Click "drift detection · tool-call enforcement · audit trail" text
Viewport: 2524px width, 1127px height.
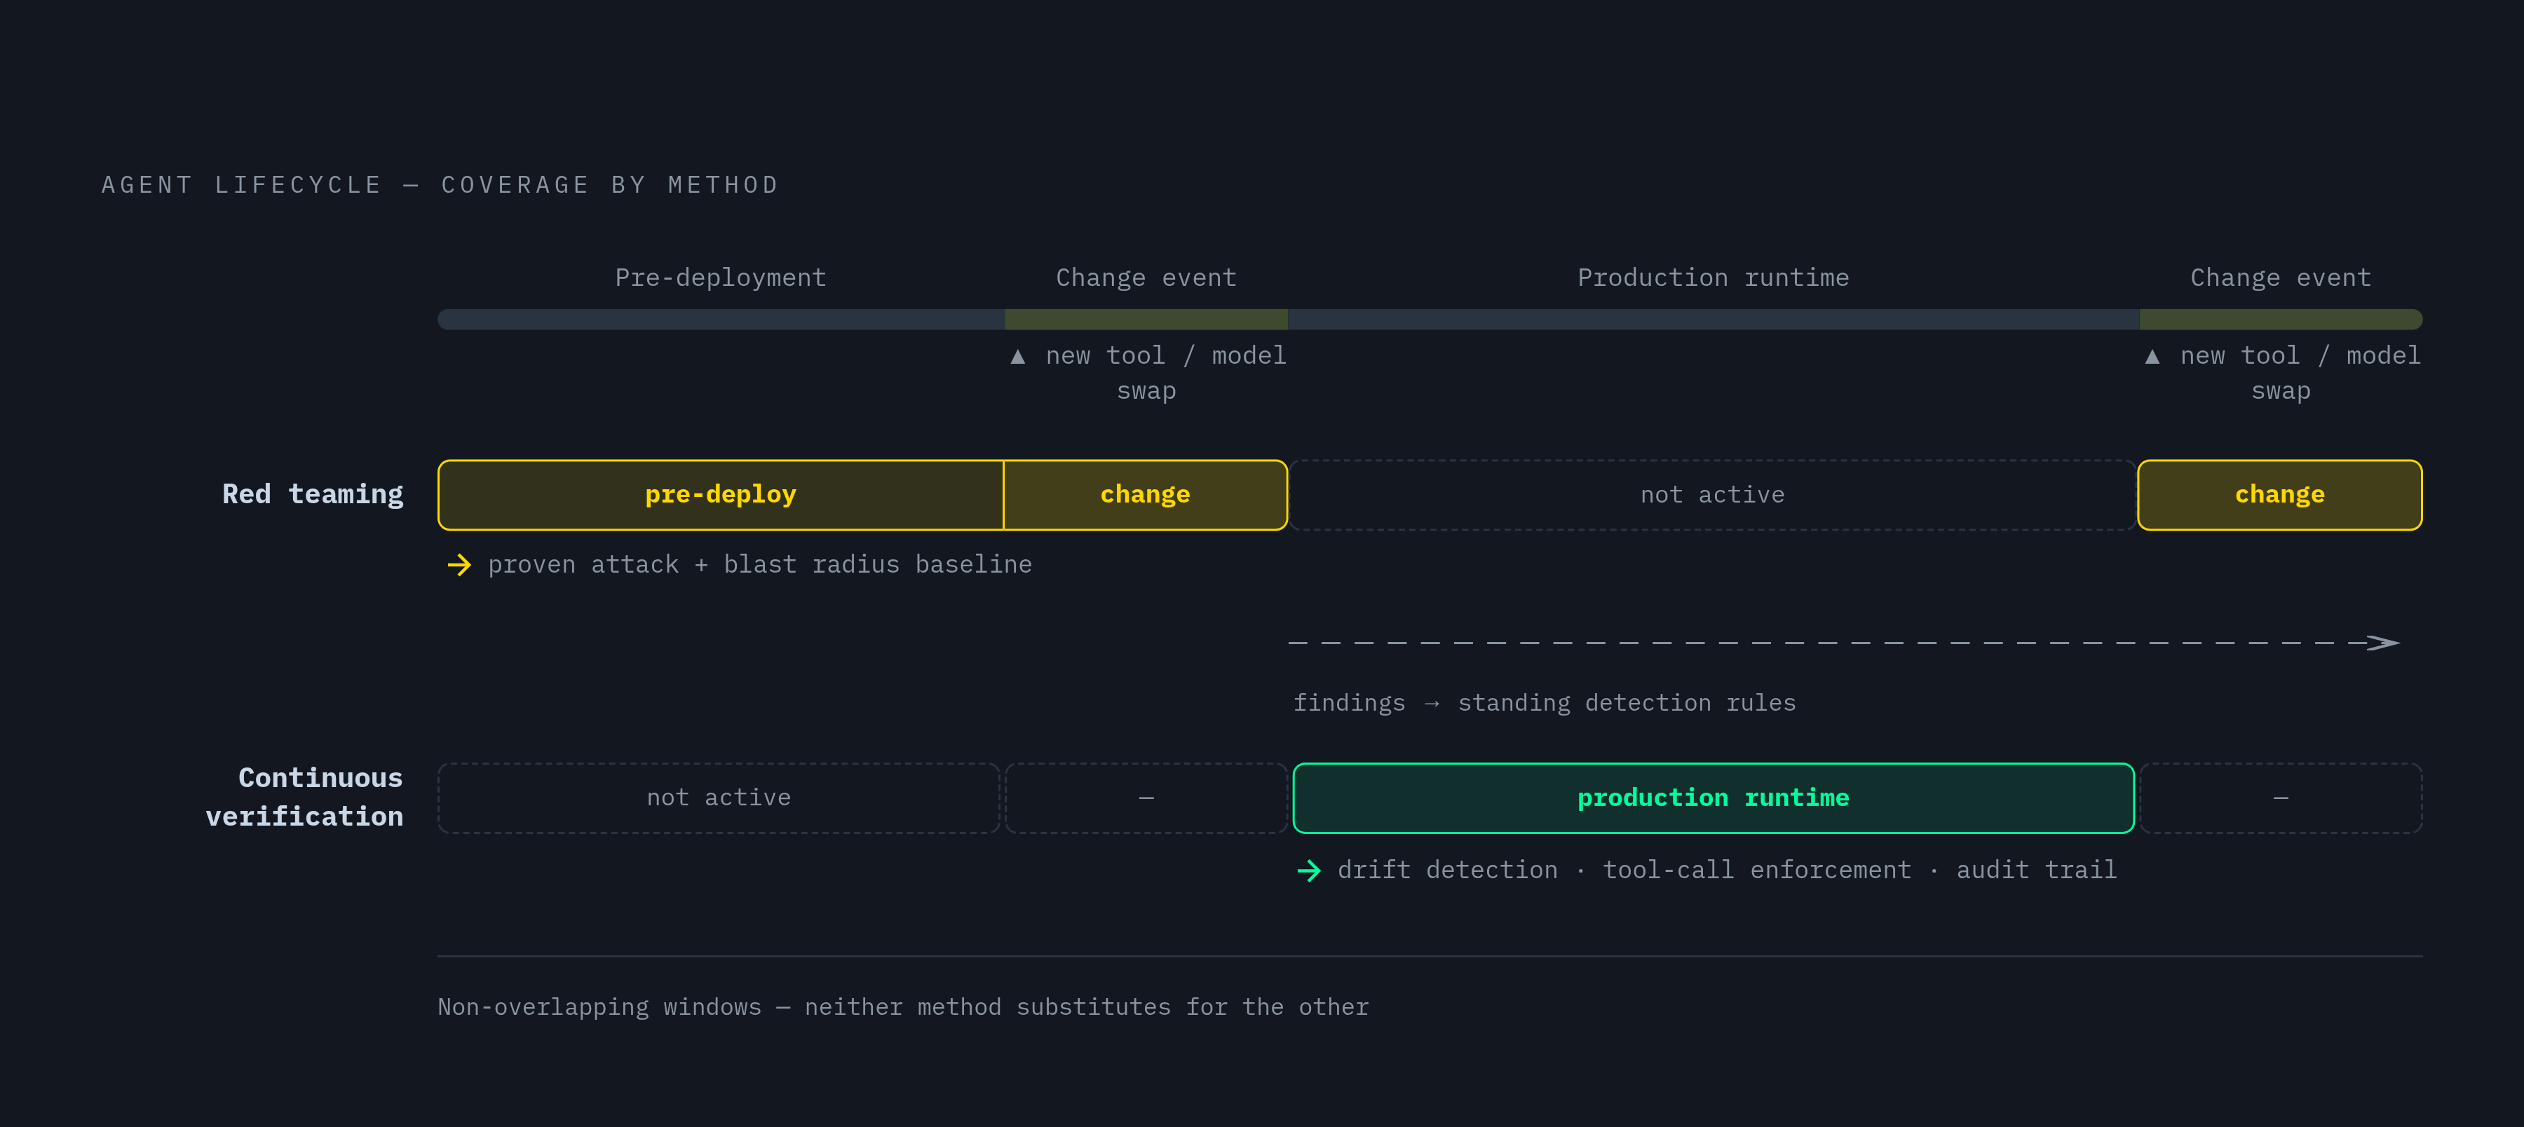(1726, 870)
